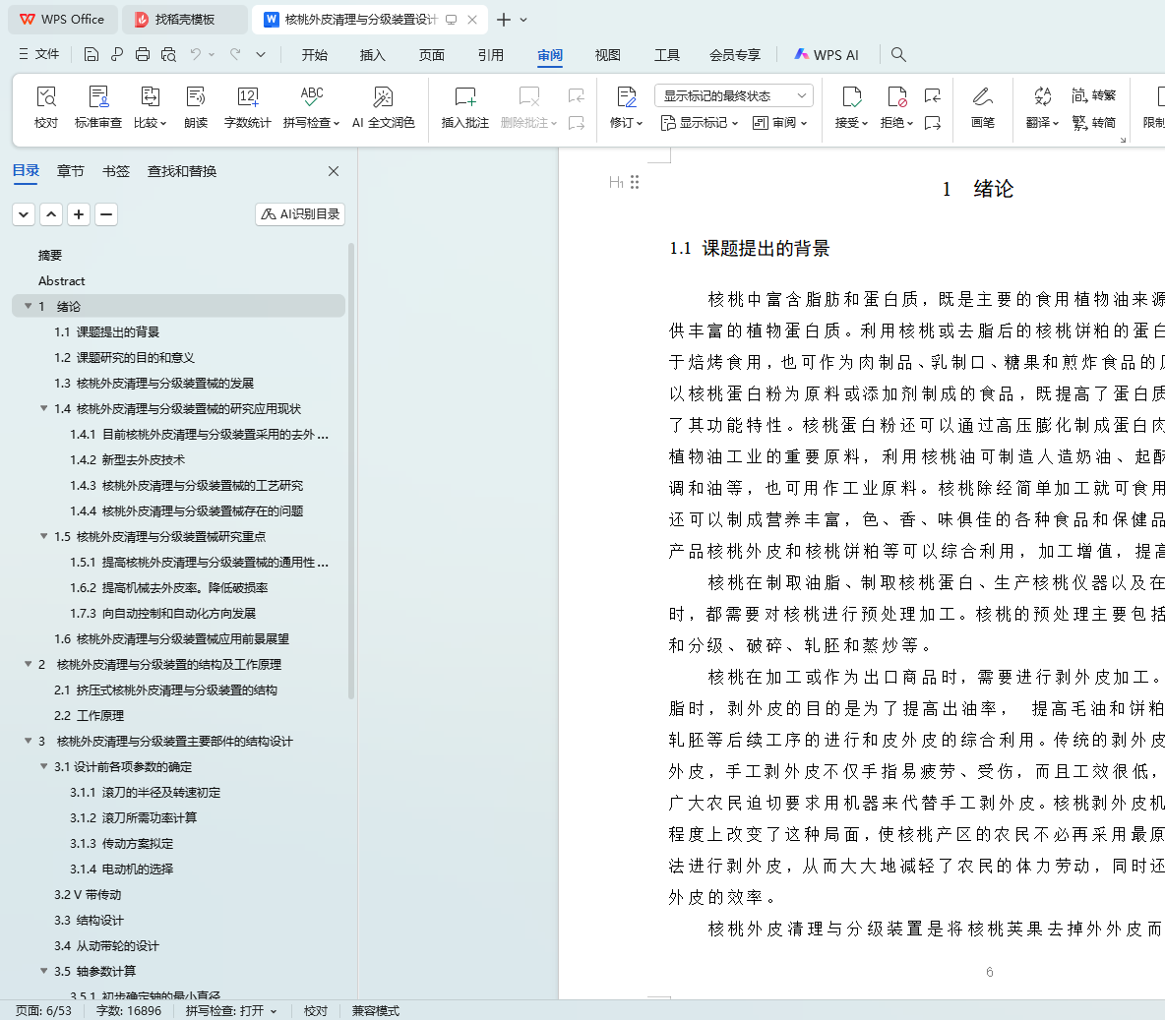Click the save icon in quick toolbar
Screen dimensions: 1165x1020
91,54
